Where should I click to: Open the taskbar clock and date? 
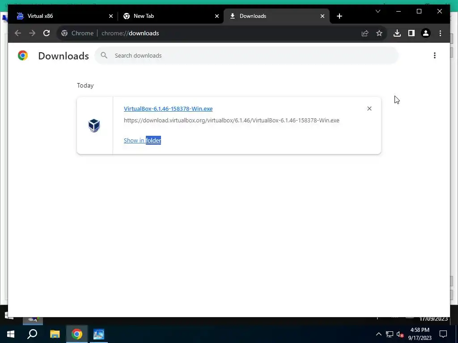[x=420, y=334]
